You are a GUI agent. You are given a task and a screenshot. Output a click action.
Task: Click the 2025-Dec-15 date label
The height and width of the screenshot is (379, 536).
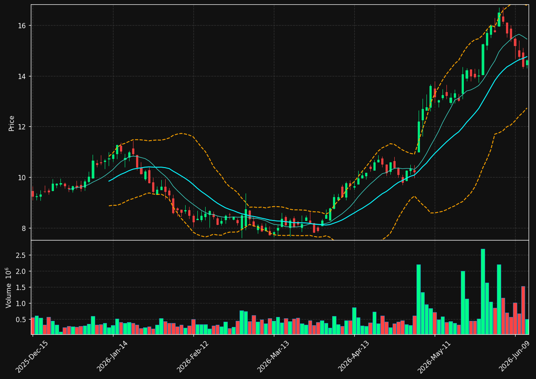pos(32,356)
